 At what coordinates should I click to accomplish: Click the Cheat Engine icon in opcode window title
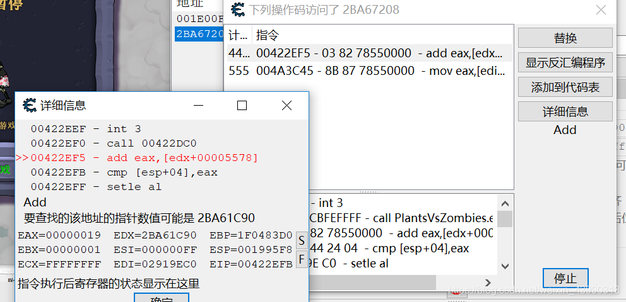pos(238,9)
